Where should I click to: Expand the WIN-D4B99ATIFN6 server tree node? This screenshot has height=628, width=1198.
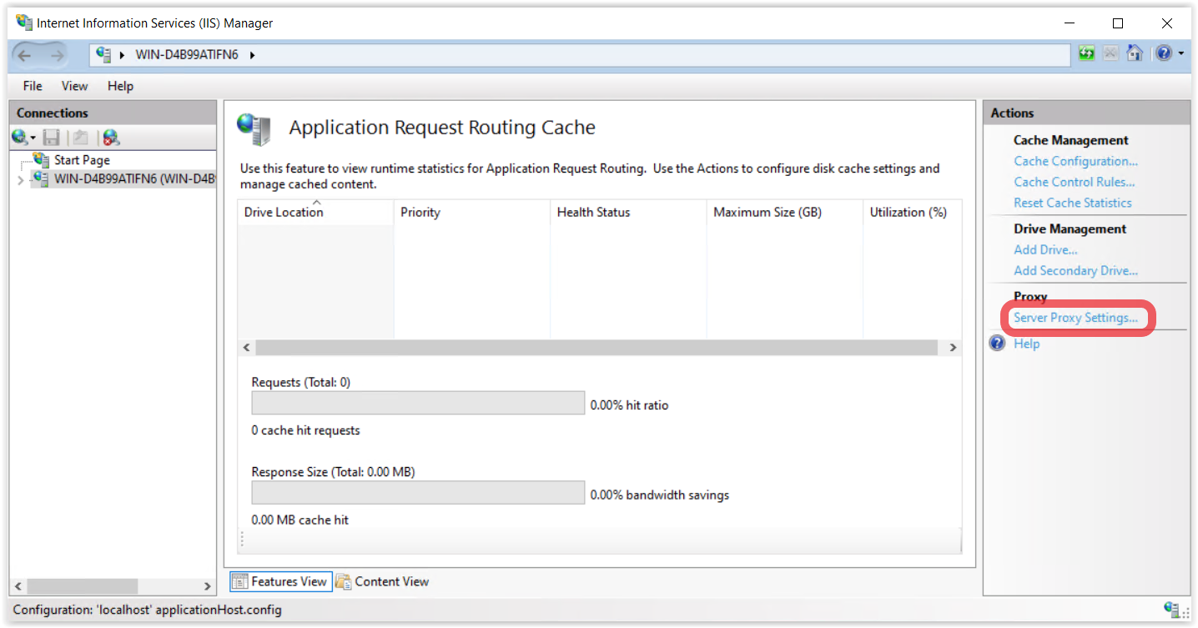21,179
